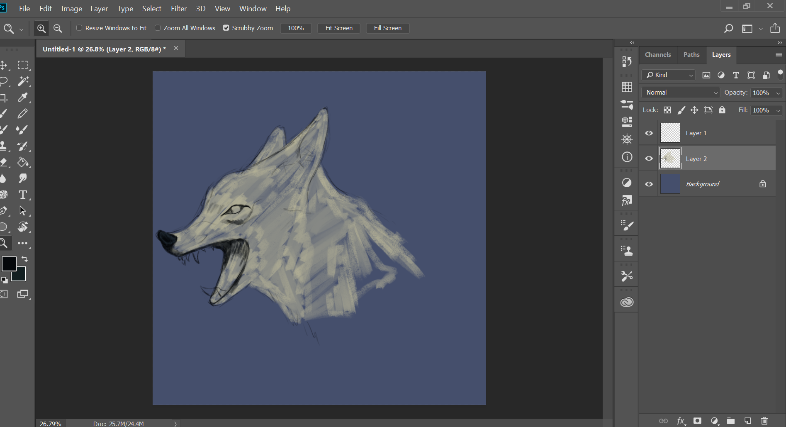The width and height of the screenshot is (786, 427).
Task: Open the Normal blending mode dropdown
Action: pos(681,93)
